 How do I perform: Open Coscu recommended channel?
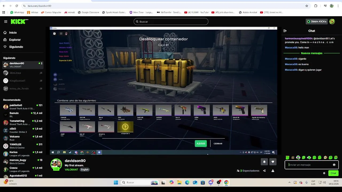click(x=23, y=169)
